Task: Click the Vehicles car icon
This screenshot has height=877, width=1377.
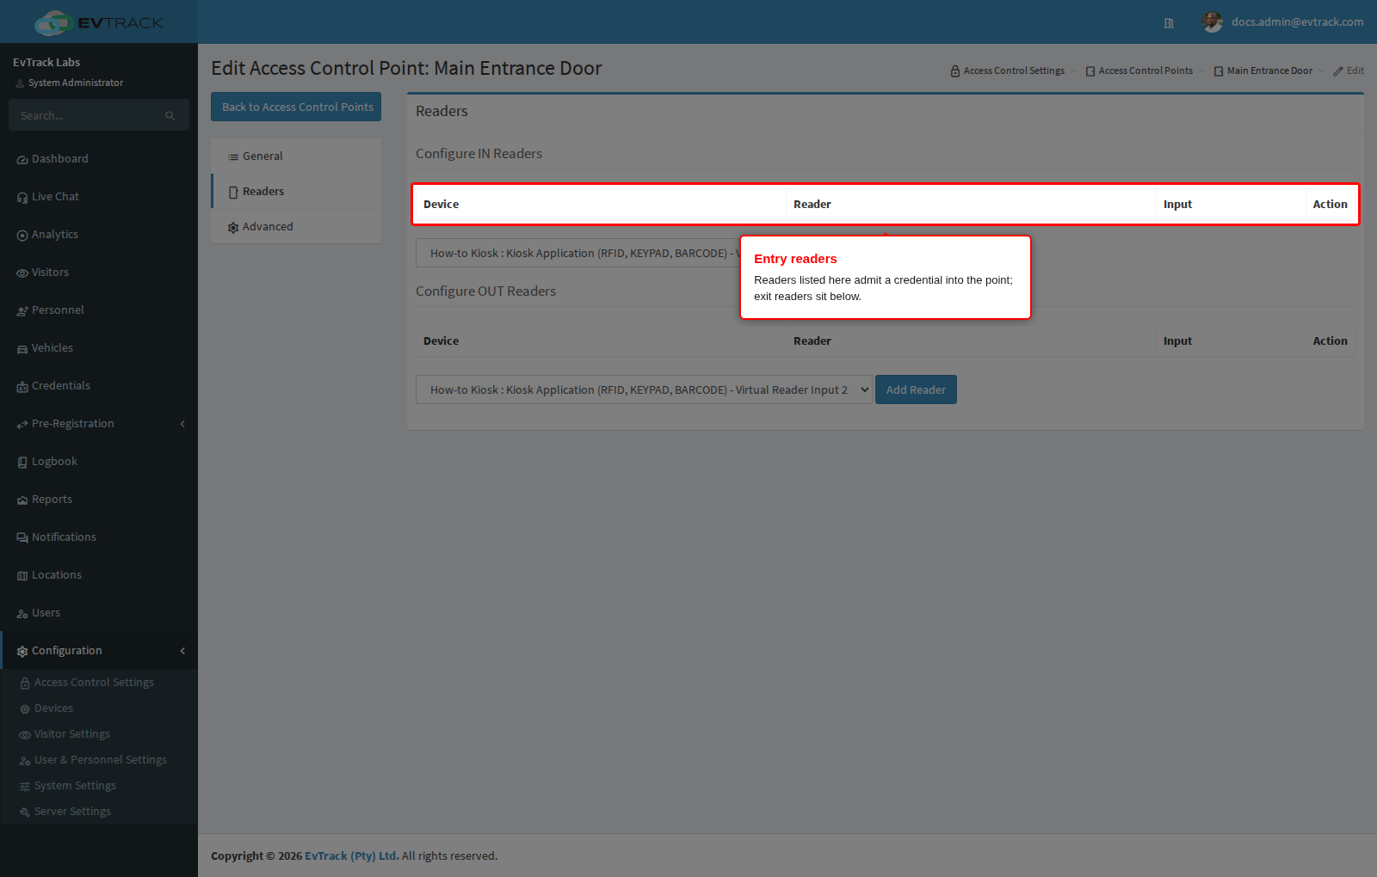Action: [22, 349]
